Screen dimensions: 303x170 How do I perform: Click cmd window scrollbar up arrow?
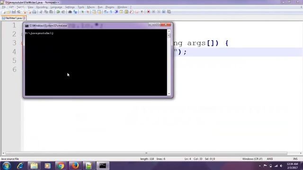[169, 31]
